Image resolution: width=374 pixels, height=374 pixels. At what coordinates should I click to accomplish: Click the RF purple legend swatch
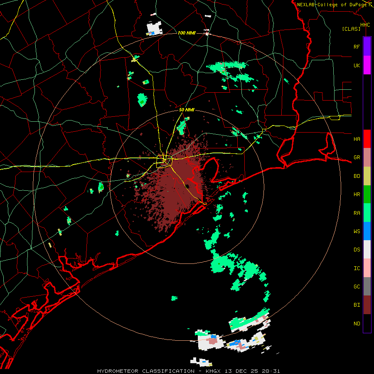point(367,47)
